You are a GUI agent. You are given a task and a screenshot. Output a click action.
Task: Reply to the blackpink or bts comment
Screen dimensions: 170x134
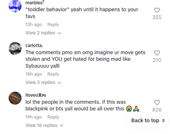point(53,117)
